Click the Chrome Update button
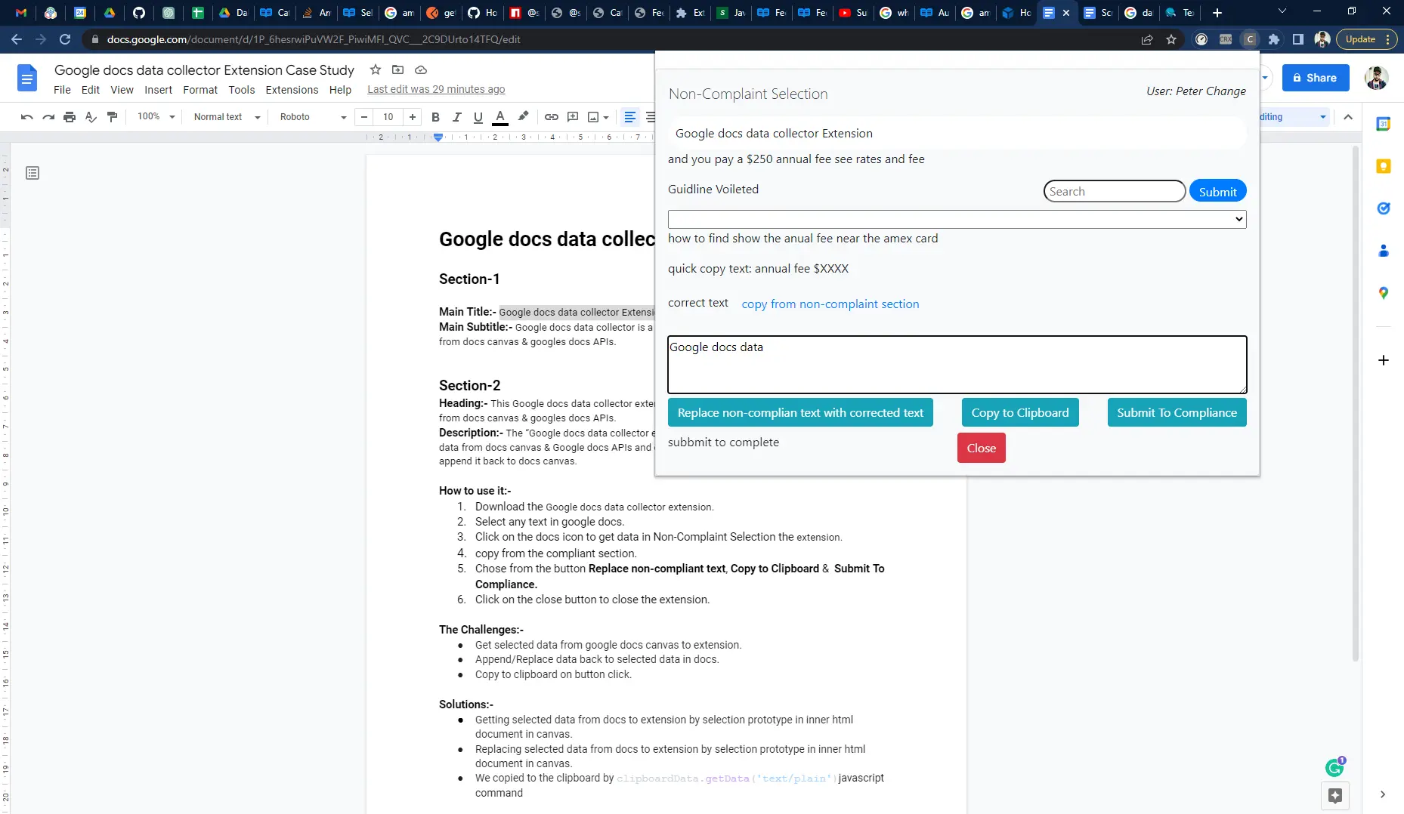The width and height of the screenshot is (1404, 814). coord(1366,39)
